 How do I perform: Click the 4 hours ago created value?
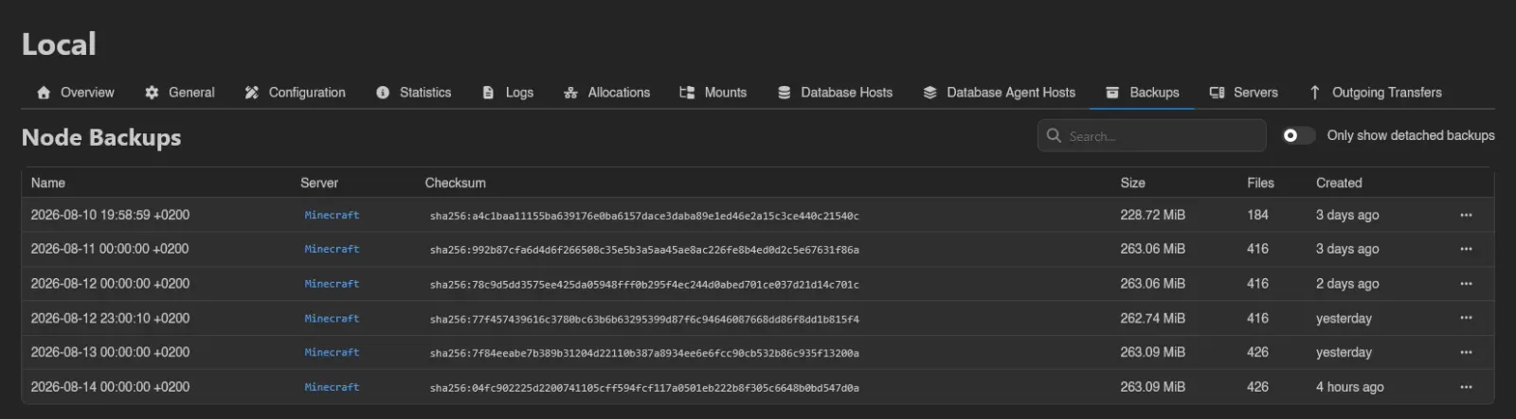tap(1349, 387)
